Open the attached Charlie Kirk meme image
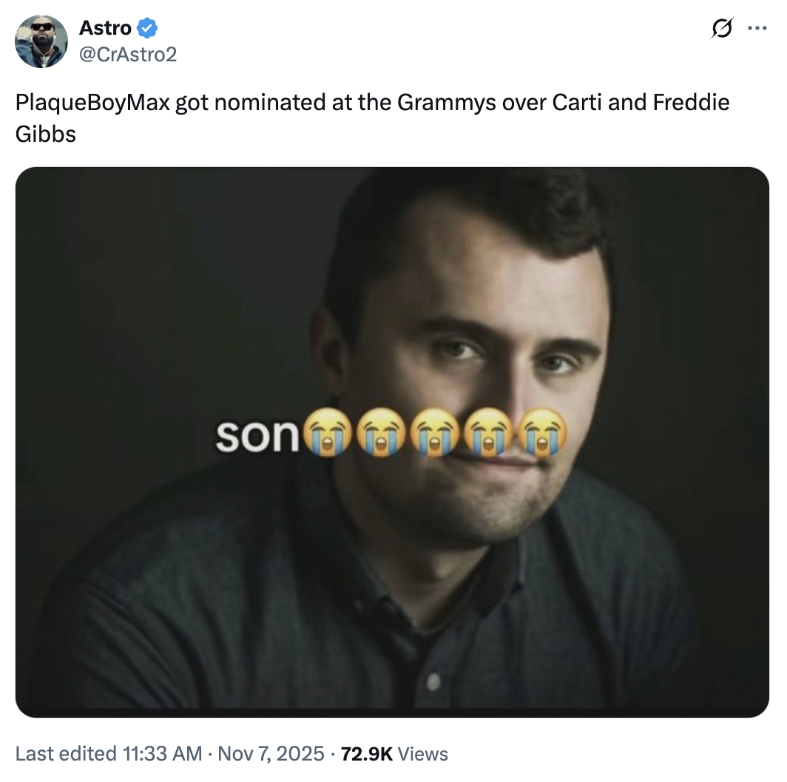 [x=392, y=443]
